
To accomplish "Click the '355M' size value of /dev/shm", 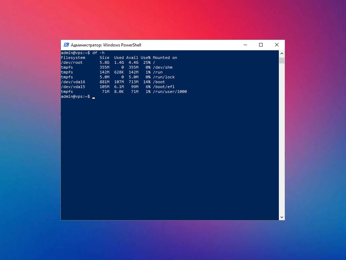I will 104,68.
